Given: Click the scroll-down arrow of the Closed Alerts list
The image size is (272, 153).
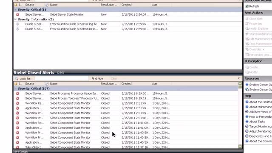Looking at the screenshot, I should pos(240,146).
